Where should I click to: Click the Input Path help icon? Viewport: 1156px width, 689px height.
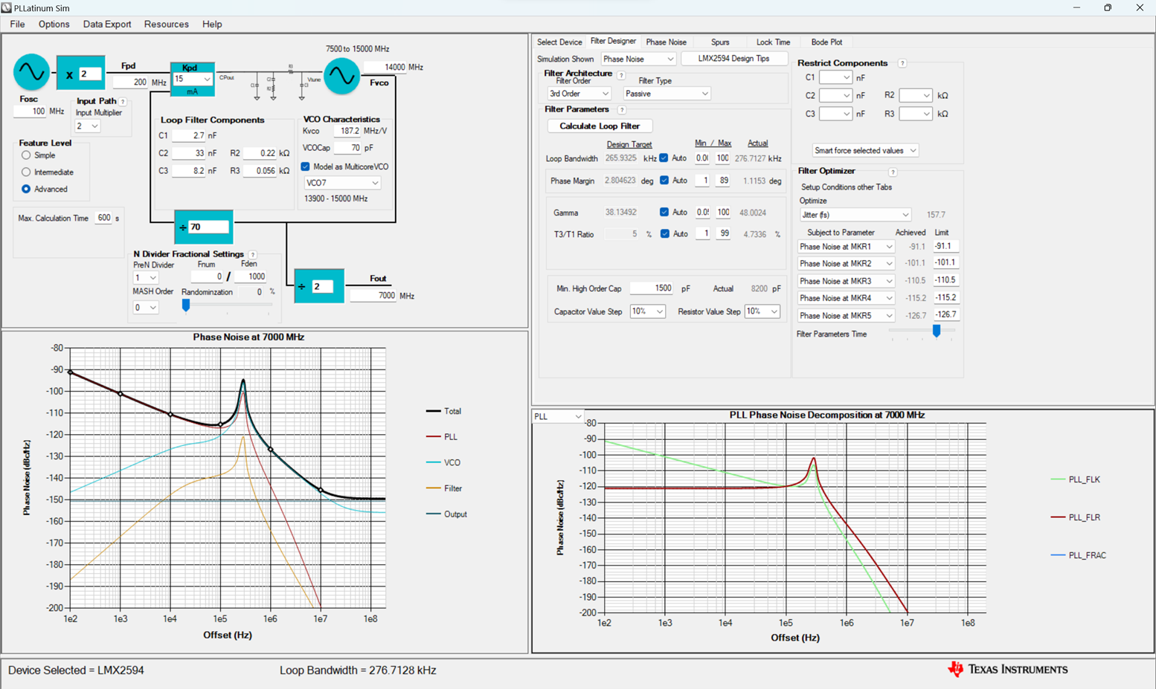click(x=123, y=102)
